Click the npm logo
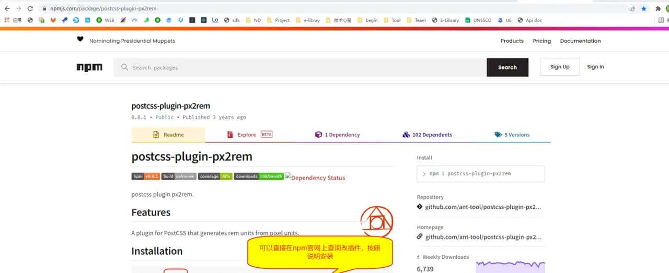 pos(89,67)
